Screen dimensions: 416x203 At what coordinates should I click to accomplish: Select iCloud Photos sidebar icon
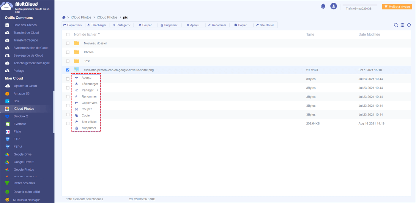point(7,109)
